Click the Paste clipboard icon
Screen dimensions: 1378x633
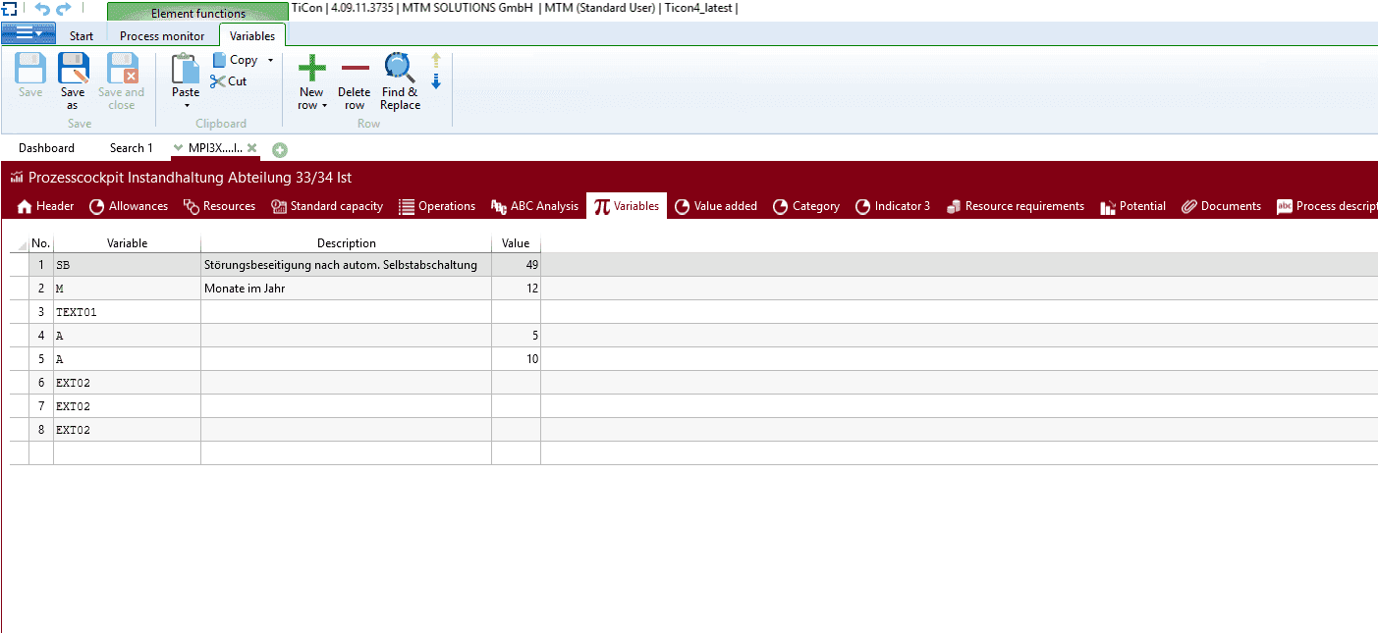pos(185,69)
